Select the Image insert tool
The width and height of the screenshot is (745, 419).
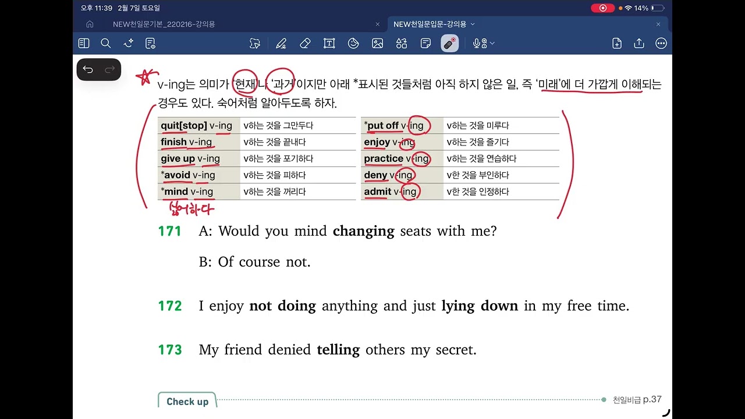377,43
